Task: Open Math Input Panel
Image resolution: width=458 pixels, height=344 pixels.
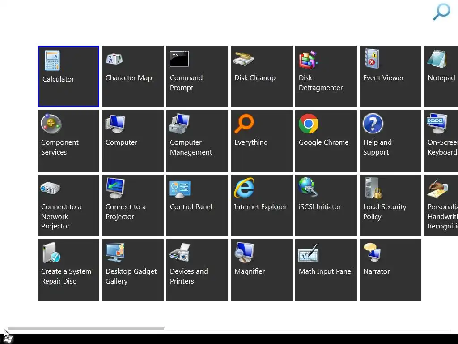Action: [326, 270]
